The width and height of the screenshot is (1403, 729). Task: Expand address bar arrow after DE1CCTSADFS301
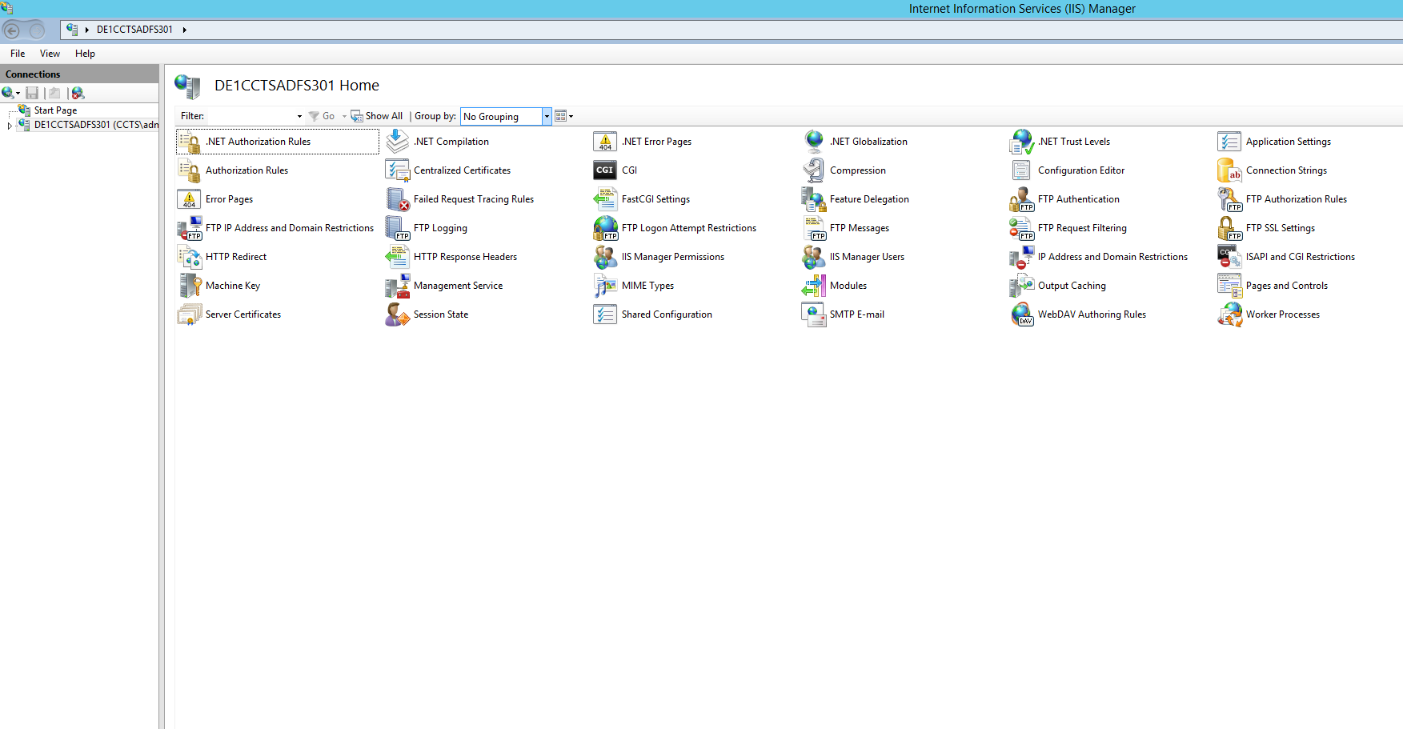pos(184,30)
